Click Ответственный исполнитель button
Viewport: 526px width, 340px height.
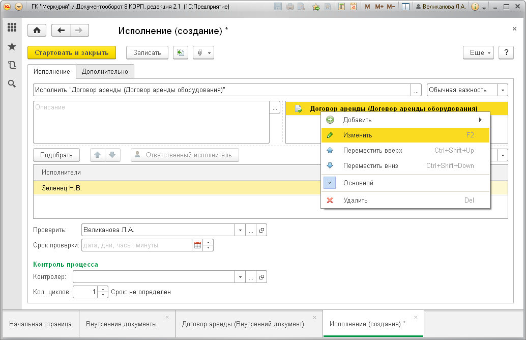click(185, 155)
